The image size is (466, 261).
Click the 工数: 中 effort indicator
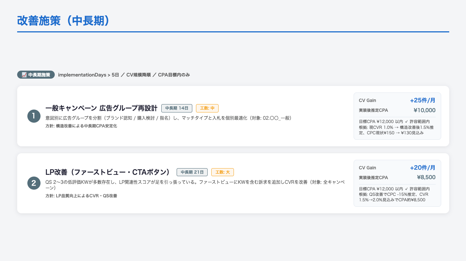(207, 108)
